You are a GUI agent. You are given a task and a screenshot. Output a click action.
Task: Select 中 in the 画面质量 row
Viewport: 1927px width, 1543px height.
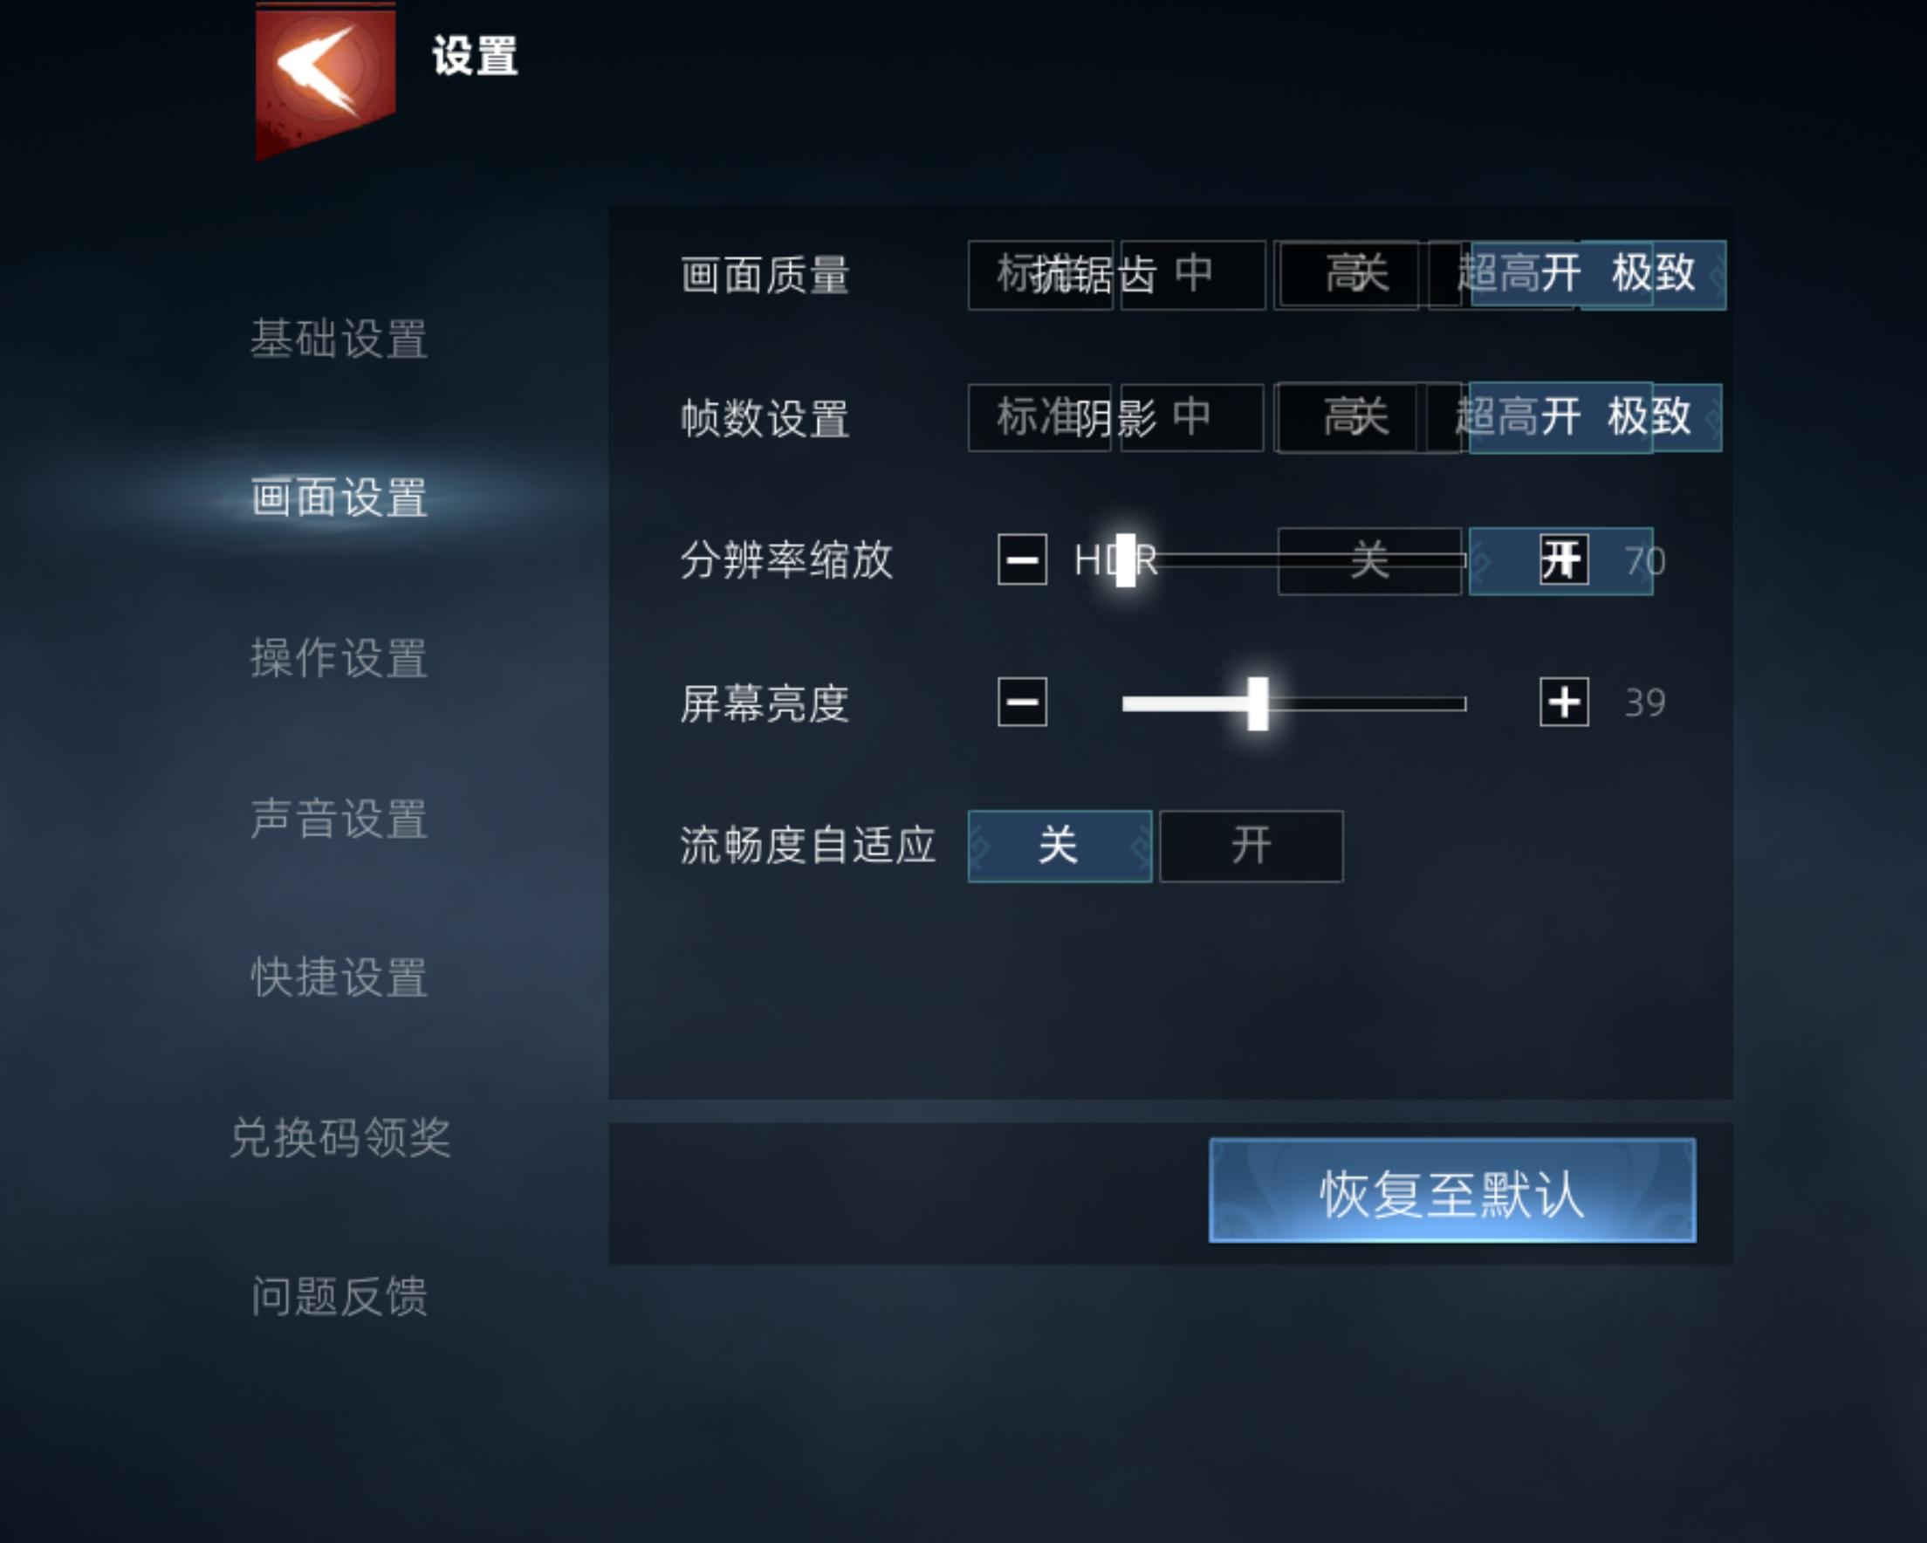pyautogui.click(x=1193, y=274)
